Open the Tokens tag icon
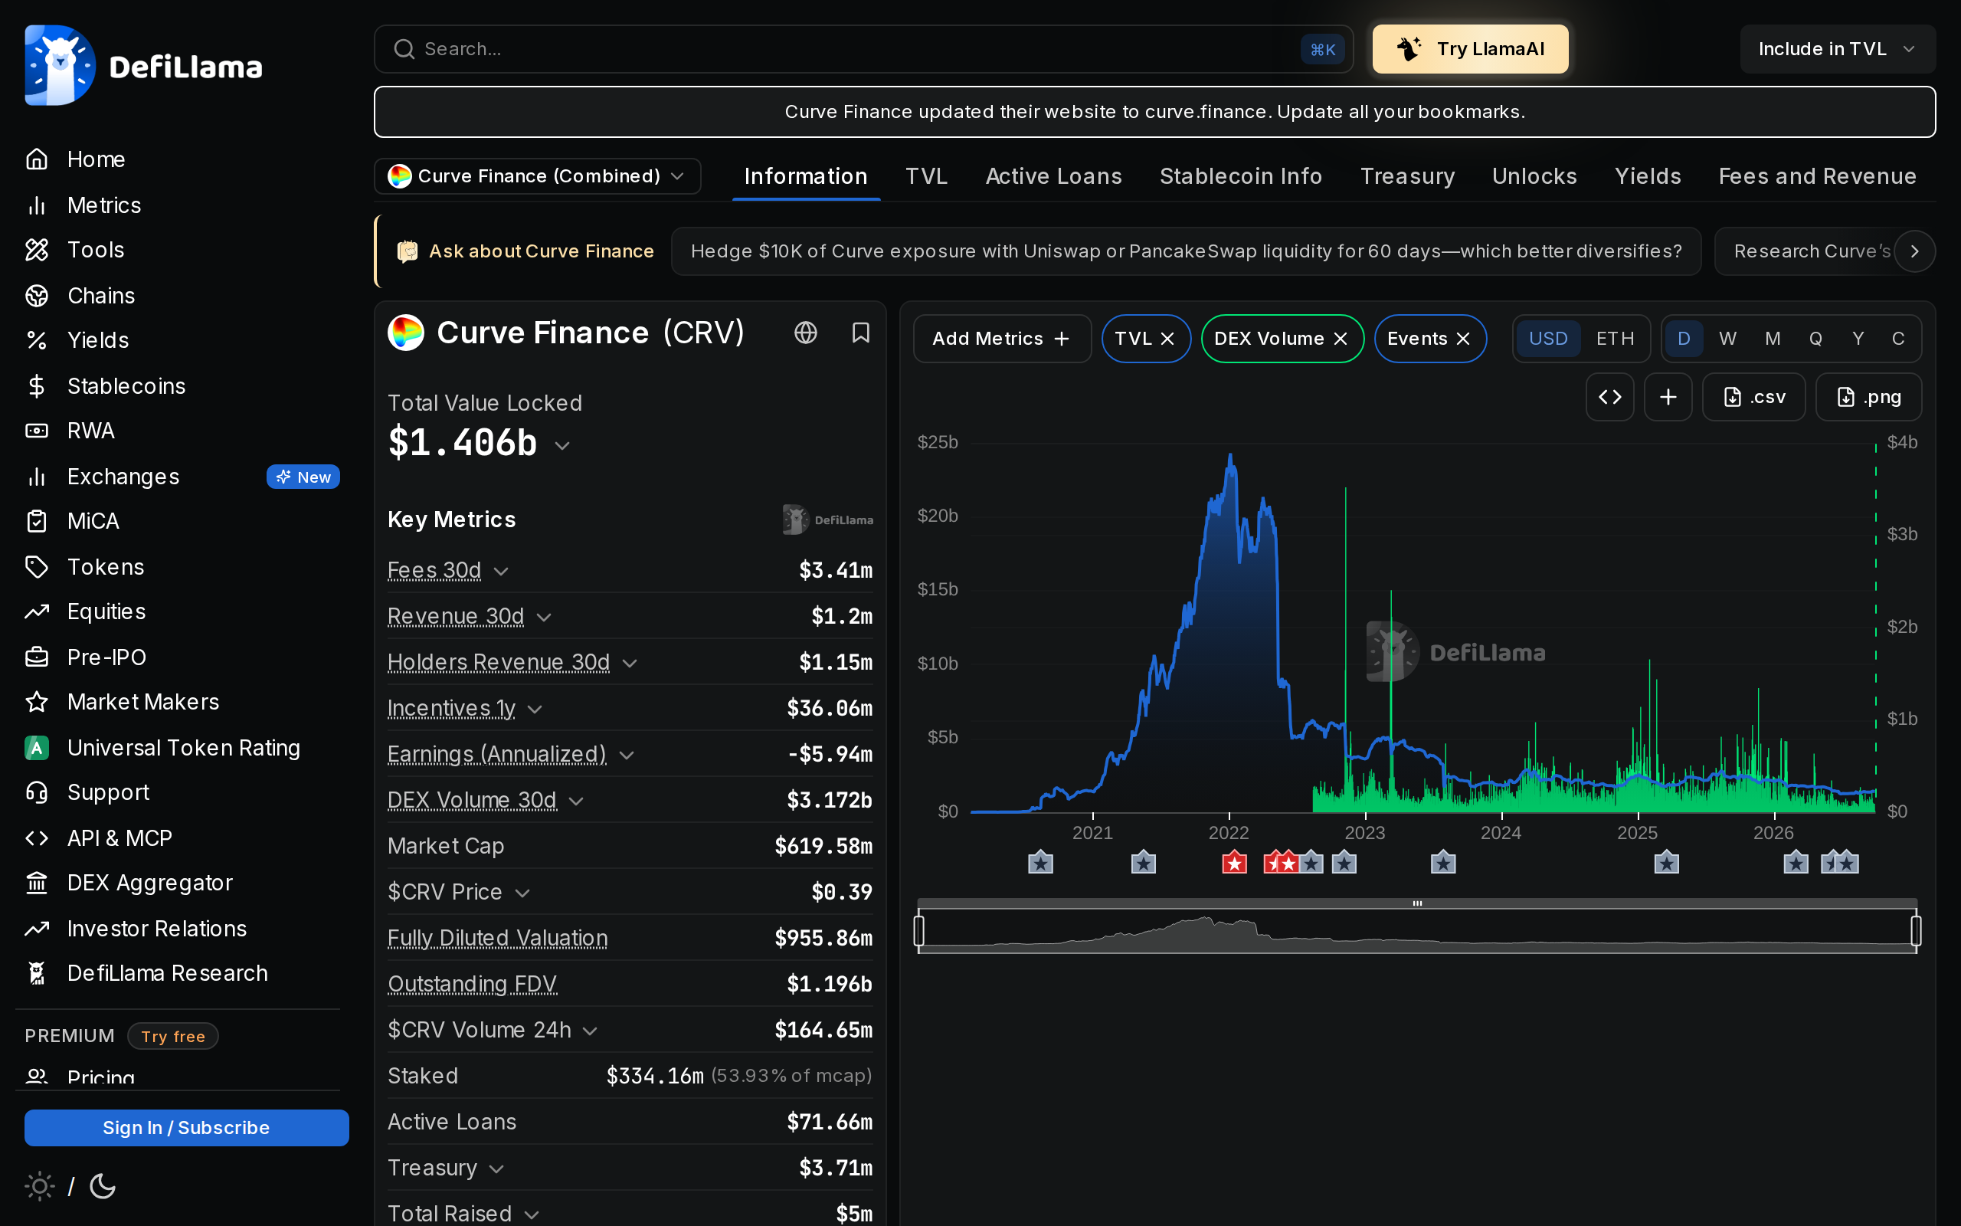Image resolution: width=1961 pixels, height=1226 pixels. coord(37,567)
